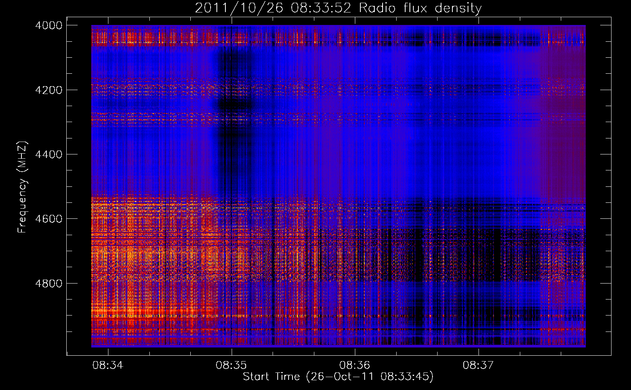This screenshot has width=631, height=390.
Task: Select the '08:35' time axis label
Action: pos(231,365)
